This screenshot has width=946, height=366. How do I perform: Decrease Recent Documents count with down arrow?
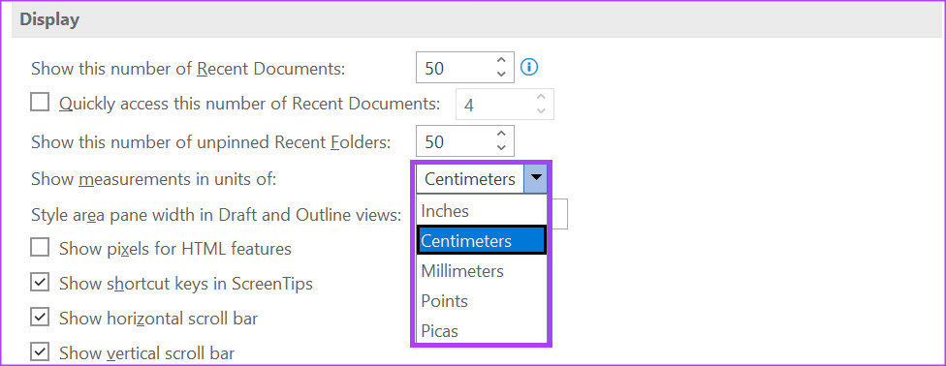pyautogui.click(x=501, y=75)
